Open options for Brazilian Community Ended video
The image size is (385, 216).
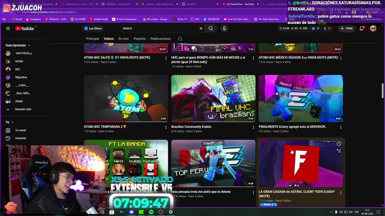253,127
